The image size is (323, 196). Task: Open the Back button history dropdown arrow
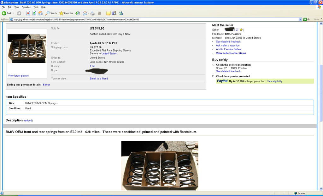pos(14,13)
